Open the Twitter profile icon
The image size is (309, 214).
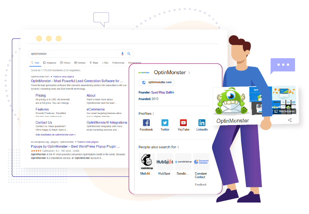tap(165, 123)
